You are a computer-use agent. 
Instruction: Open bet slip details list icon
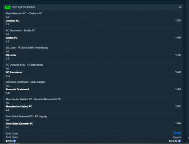click(180, 7)
